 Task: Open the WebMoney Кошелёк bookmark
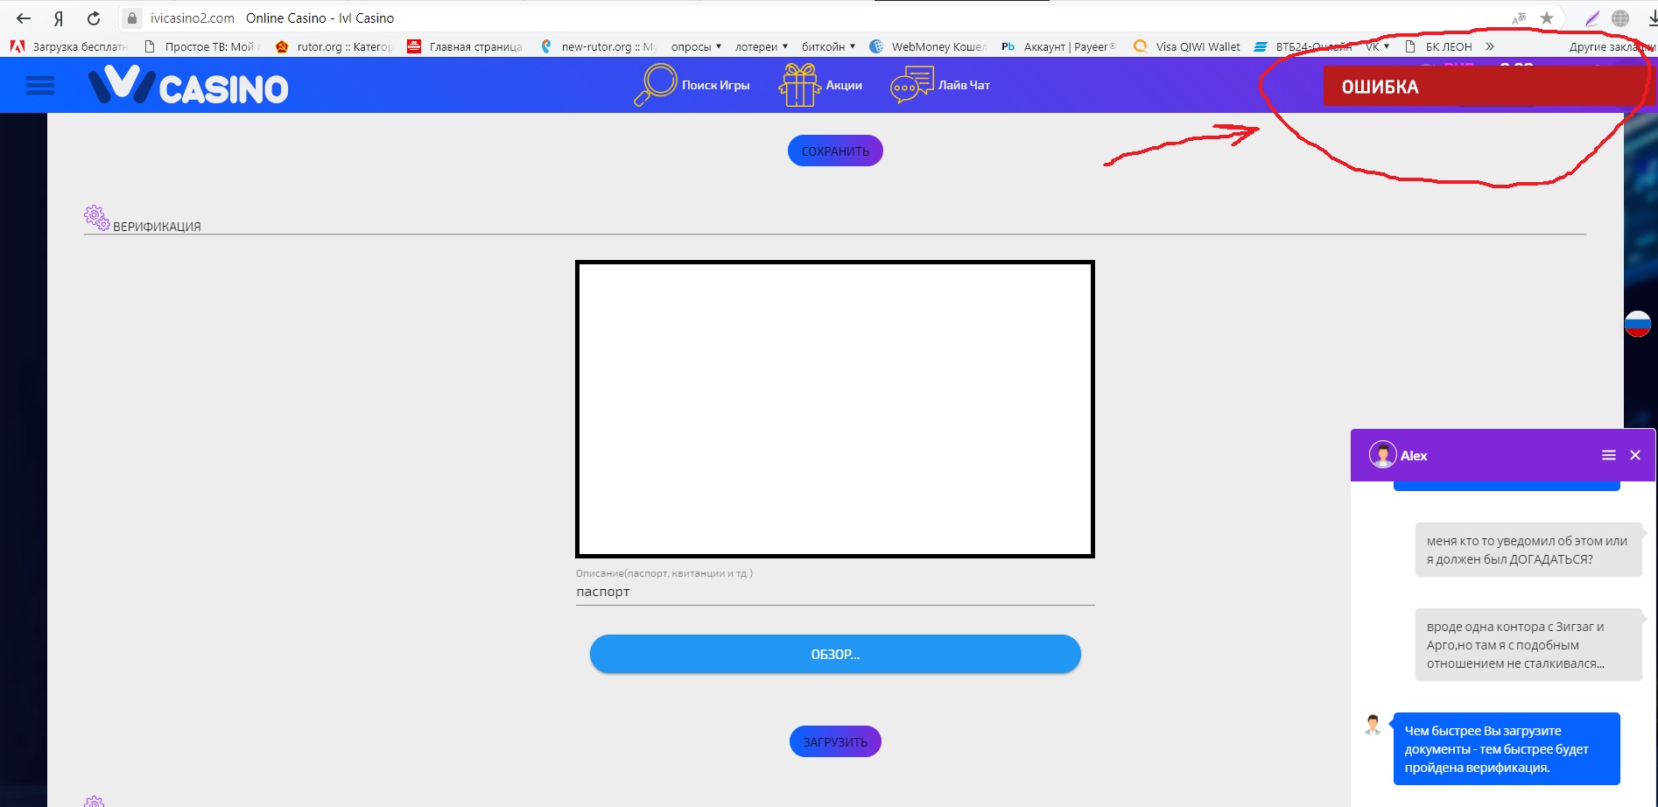pyautogui.click(x=928, y=46)
